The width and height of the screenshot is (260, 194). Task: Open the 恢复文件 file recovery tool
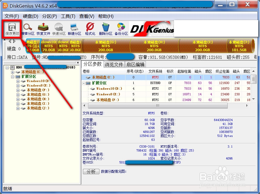tap(43, 28)
